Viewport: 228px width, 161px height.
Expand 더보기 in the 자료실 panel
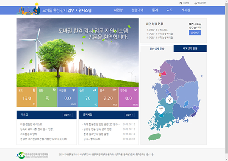[x=67, y=114]
